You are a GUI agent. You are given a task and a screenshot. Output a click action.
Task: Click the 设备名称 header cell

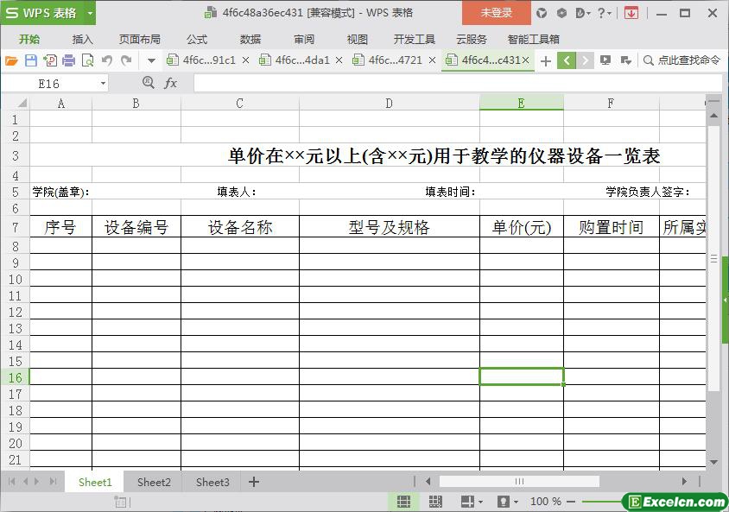coord(240,227)
